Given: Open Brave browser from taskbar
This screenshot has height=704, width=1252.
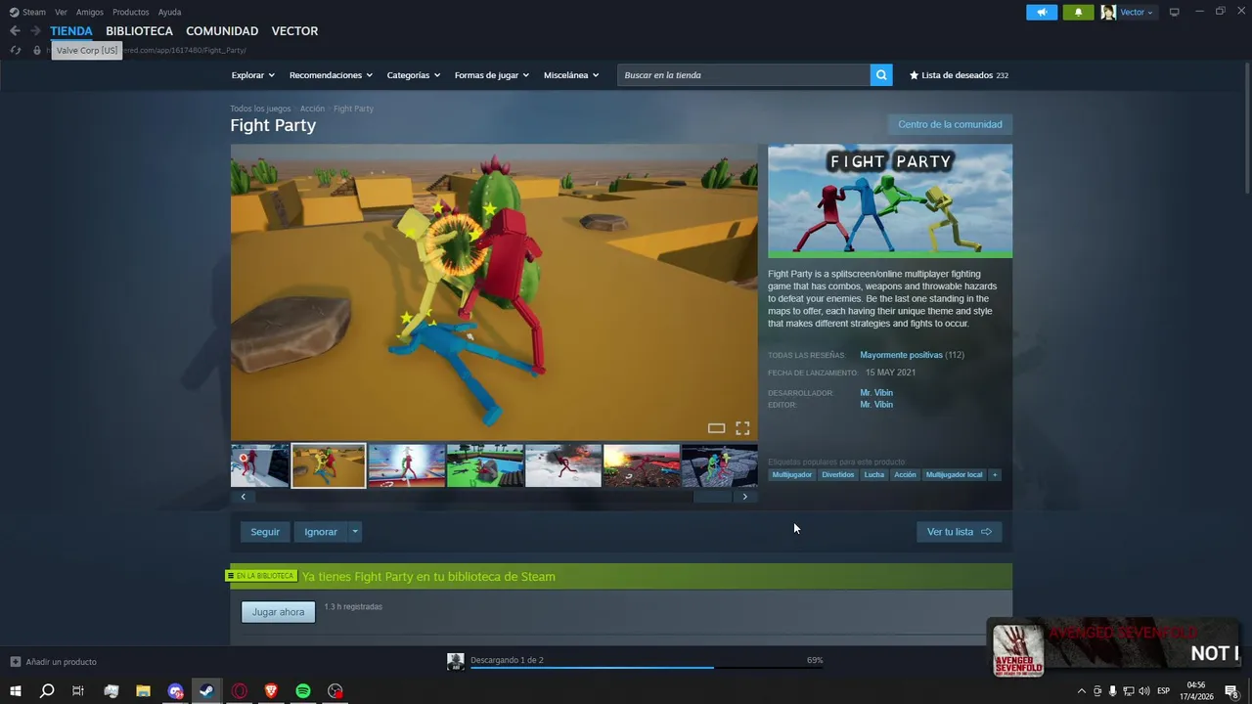Looking at the screenshot, I should click(x=271, y=691).
